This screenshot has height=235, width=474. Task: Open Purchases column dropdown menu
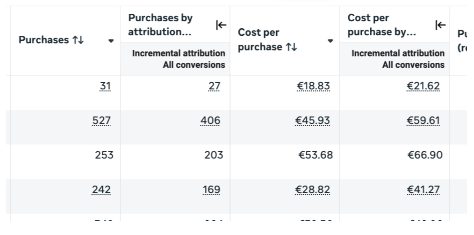pos(111,41)
